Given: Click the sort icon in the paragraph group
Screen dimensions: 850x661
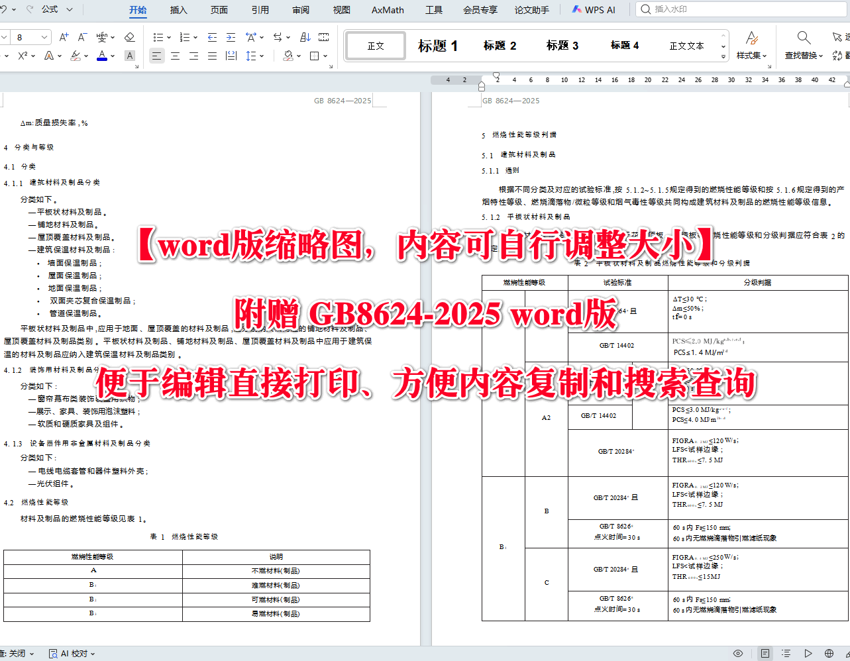Looking at the screenshot, I should click(x=304, y=37).
